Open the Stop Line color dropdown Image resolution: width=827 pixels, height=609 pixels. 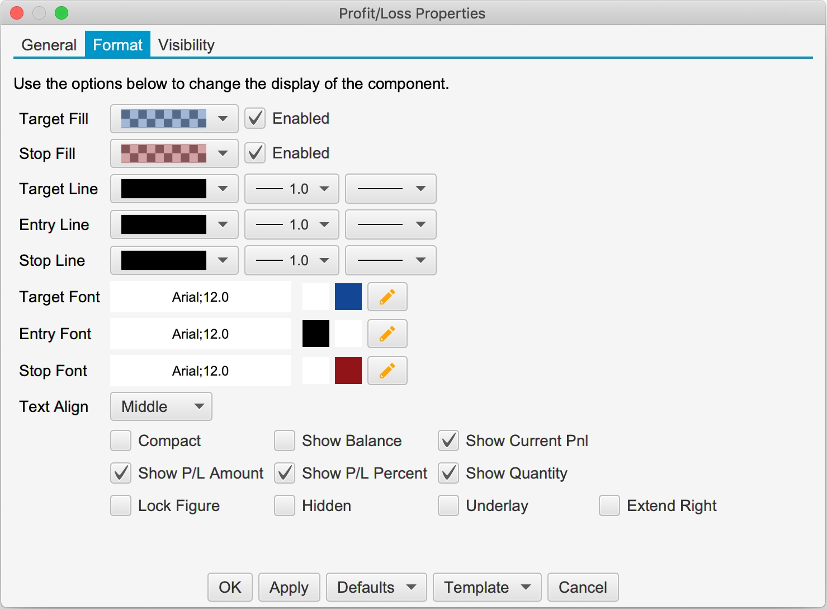[174, 260]
